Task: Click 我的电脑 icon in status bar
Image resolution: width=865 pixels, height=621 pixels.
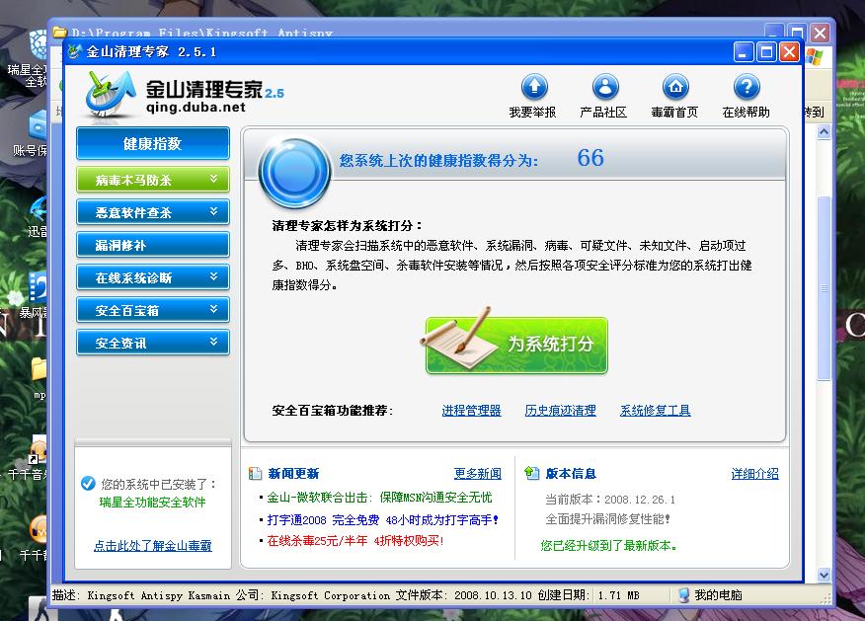Action: 683,595
